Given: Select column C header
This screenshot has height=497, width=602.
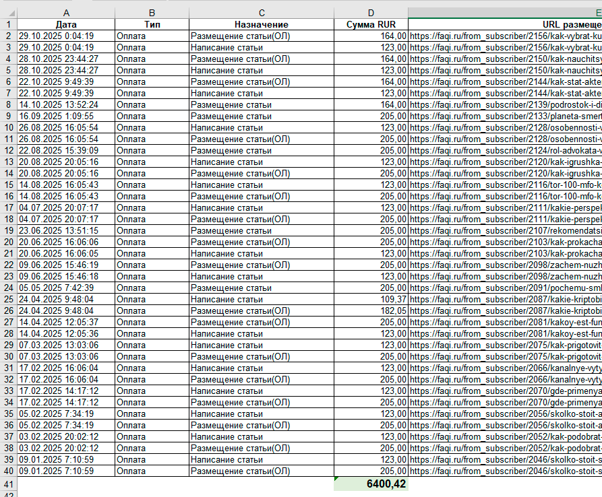Looking at the screenshot, I should (x=262, y=13).
